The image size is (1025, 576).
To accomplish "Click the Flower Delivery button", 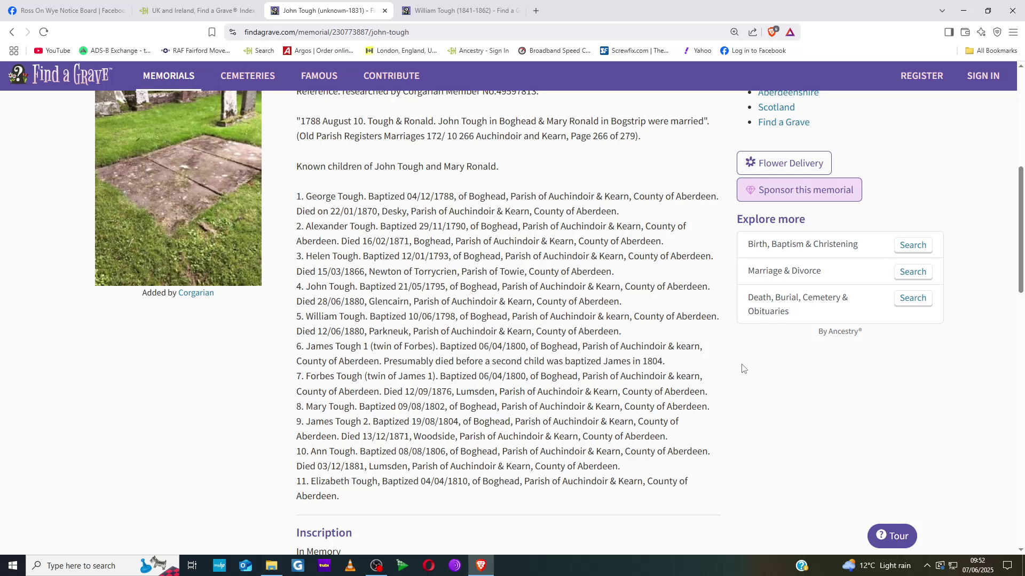I will 784,163.
